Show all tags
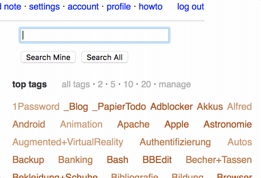The width and height of the screenshot is (261, 178). coord(76,84)
